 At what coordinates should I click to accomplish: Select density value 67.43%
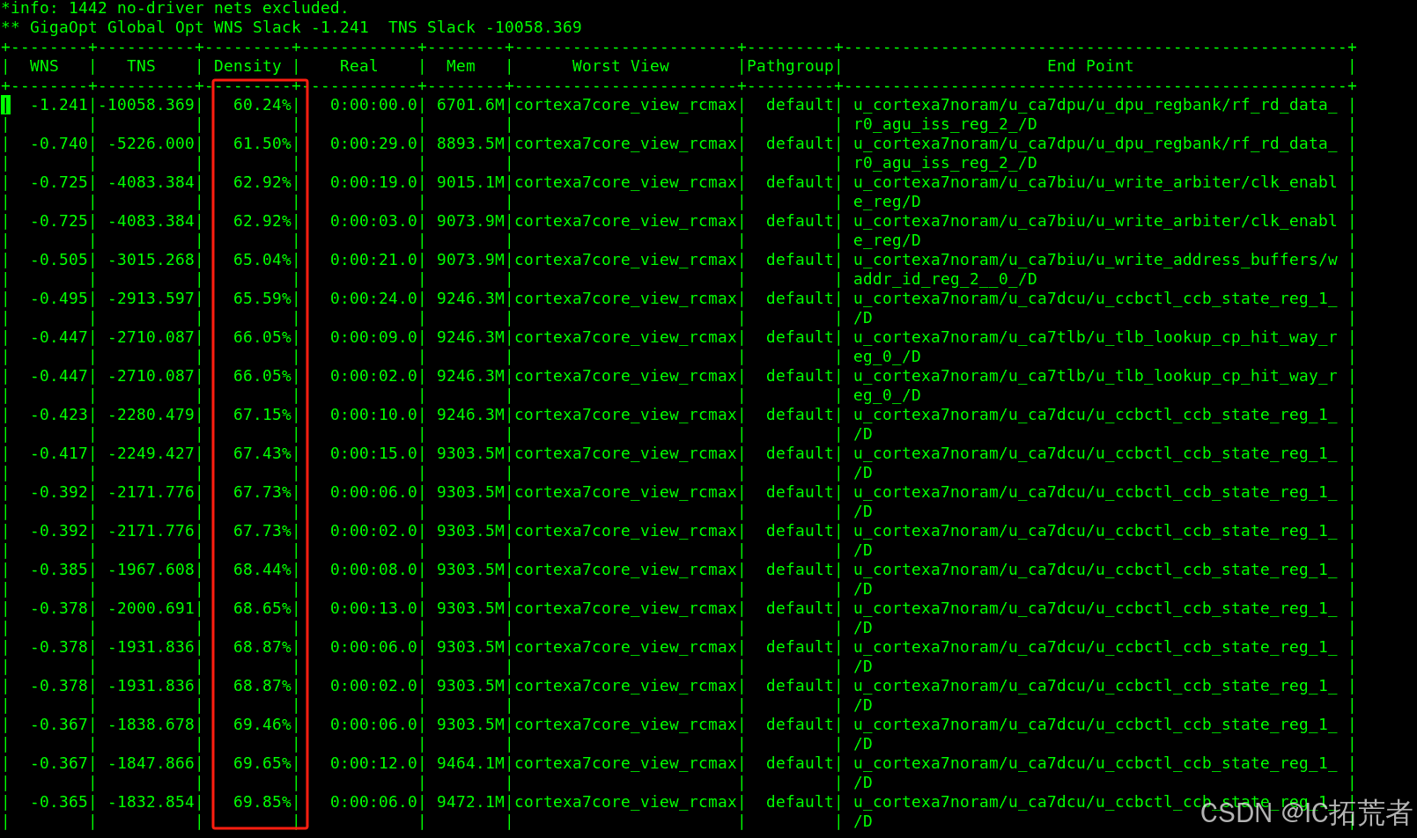[262, 453]
